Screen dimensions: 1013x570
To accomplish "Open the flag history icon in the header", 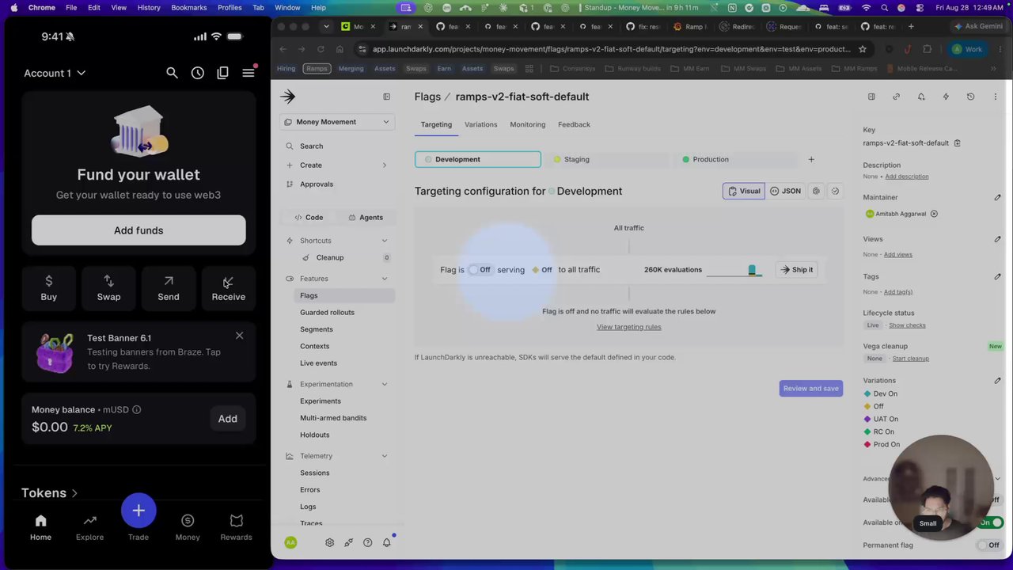I will coord(970,97).
